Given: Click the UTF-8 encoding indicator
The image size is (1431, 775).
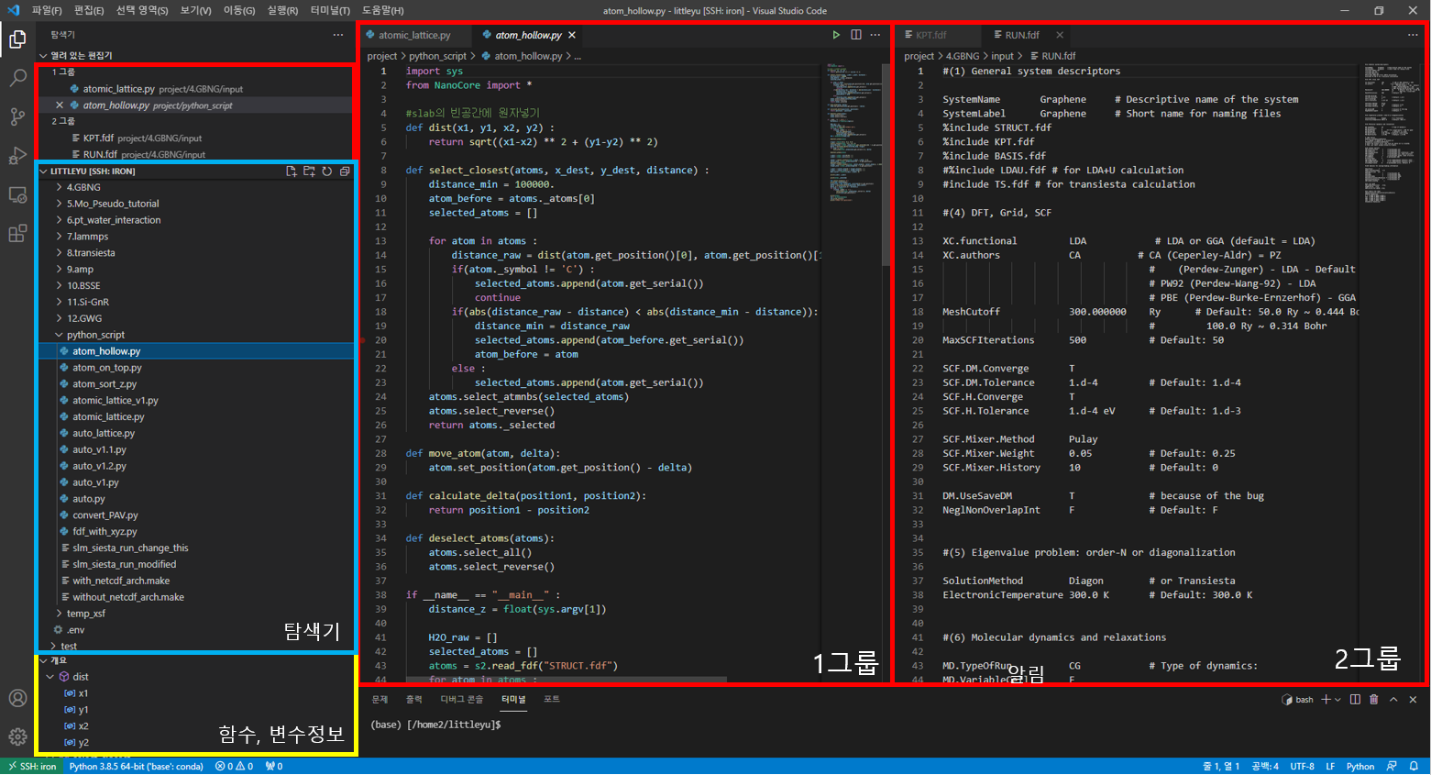Looking at the screenshot, I should (x=1302, y=766).
